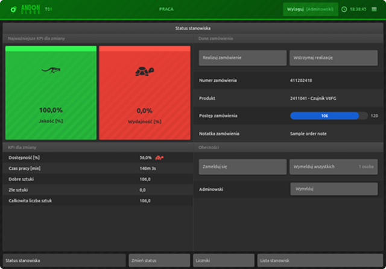Screen dimensions: 386x269
Task: Click the Sample order note text
Action: (308, 134)
